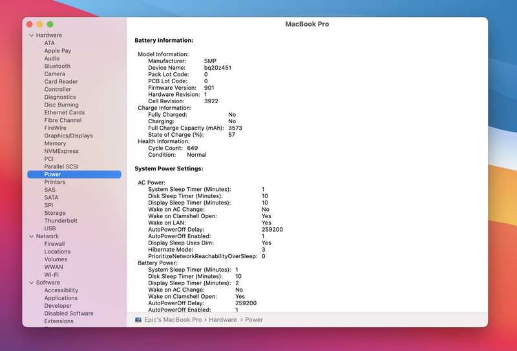
Task: Click the Battery Information heading
Action: 164,41
